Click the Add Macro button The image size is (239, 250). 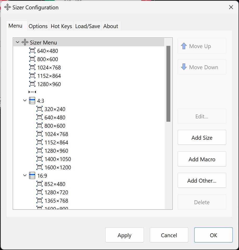pos(202,159)
